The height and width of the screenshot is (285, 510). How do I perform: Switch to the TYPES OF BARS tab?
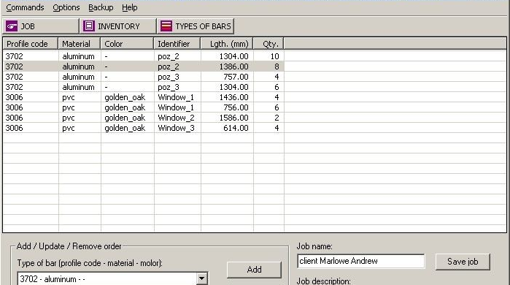(196, 26)
